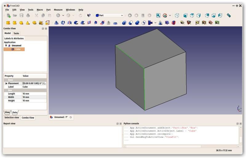
Task: Expand the Placement property row
Action: [6, 83]
